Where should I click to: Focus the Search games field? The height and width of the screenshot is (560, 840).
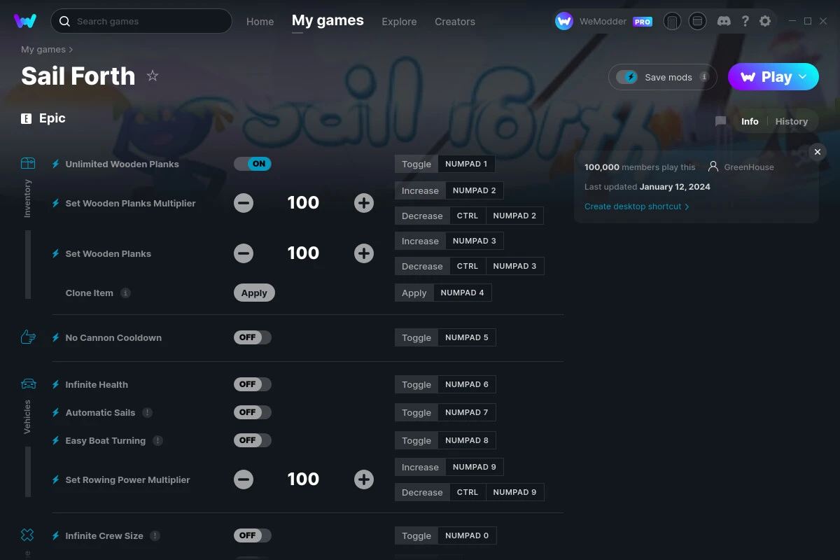141,21
